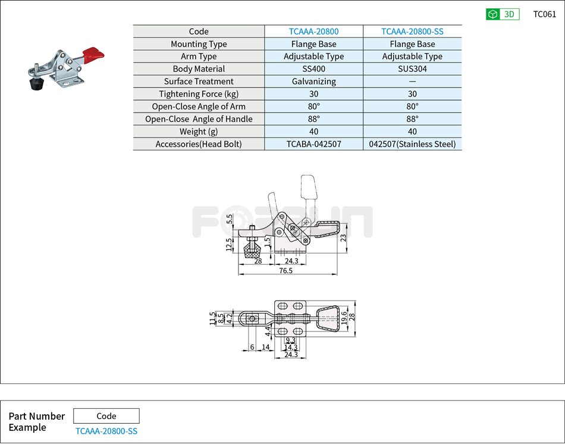
Task: Click the Open-Close Angle of Arm label
Action: pyautogui.click(x=199, y=106)
